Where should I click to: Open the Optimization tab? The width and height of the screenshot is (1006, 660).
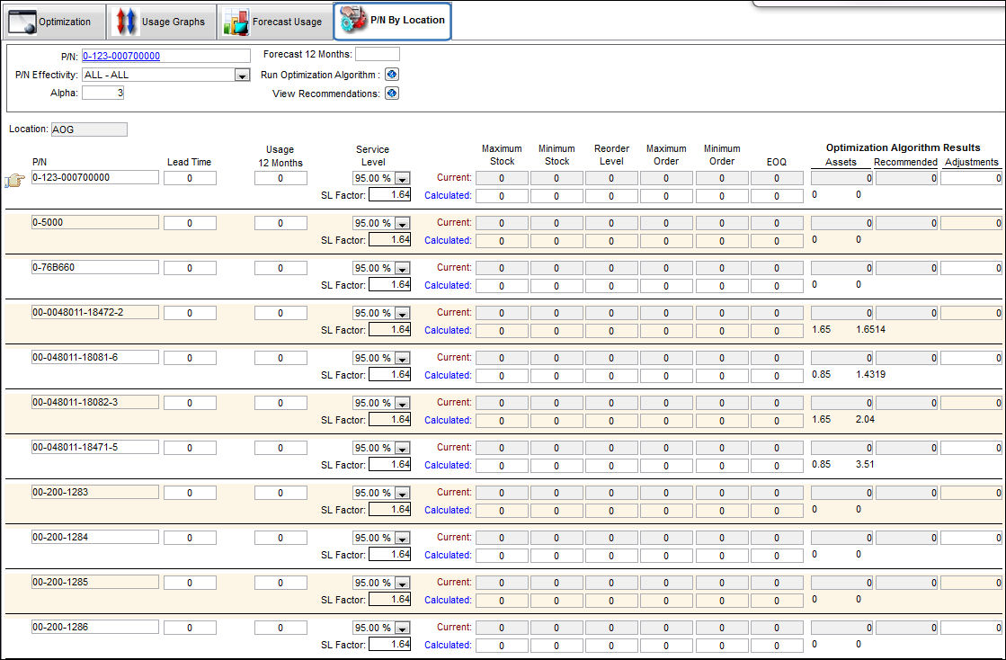pyautogui.click(x=55, y=22)
